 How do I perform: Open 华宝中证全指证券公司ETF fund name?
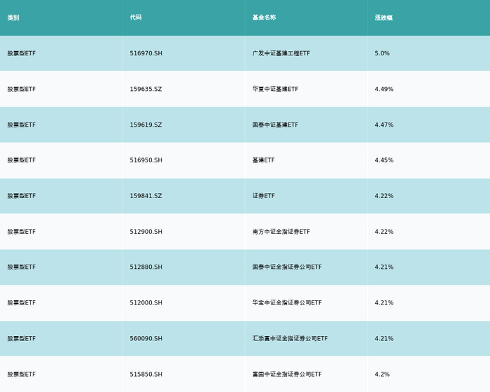click(x=287, y=303)
